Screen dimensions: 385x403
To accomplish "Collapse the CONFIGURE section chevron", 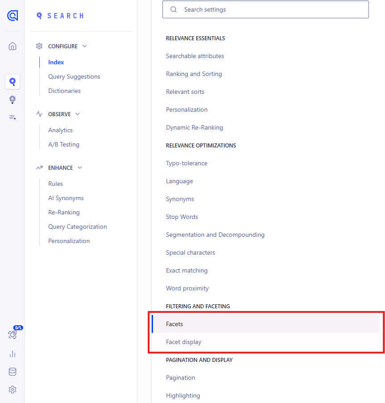I will [85, 46].
